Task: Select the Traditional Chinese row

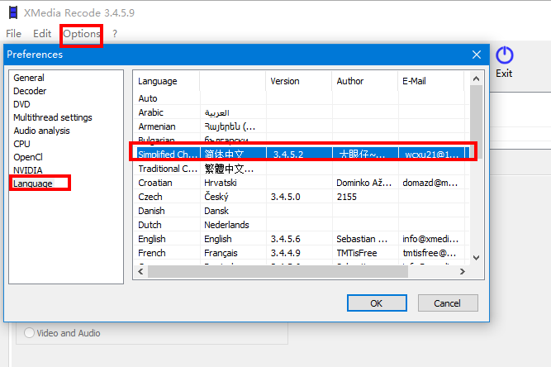Action: pyautogui.click(x=302, y=169)
